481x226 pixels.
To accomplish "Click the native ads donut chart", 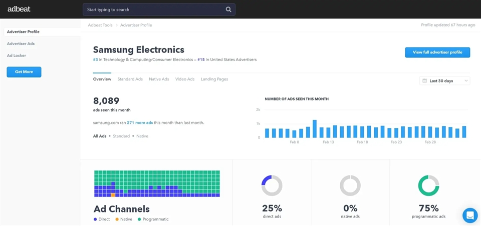I will 350,185.
